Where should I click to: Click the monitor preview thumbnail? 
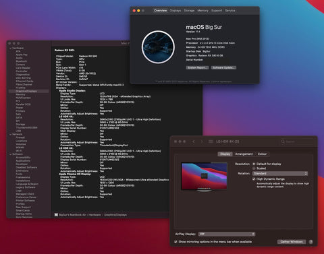point(204,177)
